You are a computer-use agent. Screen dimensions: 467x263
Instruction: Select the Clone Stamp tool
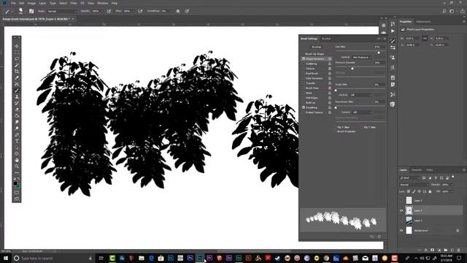17,96
